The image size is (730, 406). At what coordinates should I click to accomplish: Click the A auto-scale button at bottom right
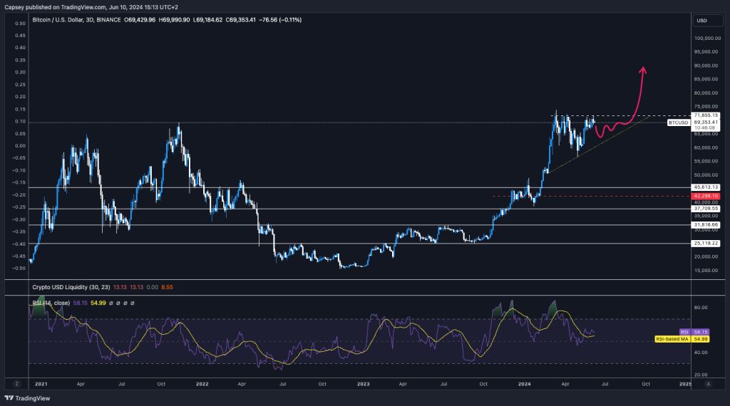(708, 383)
